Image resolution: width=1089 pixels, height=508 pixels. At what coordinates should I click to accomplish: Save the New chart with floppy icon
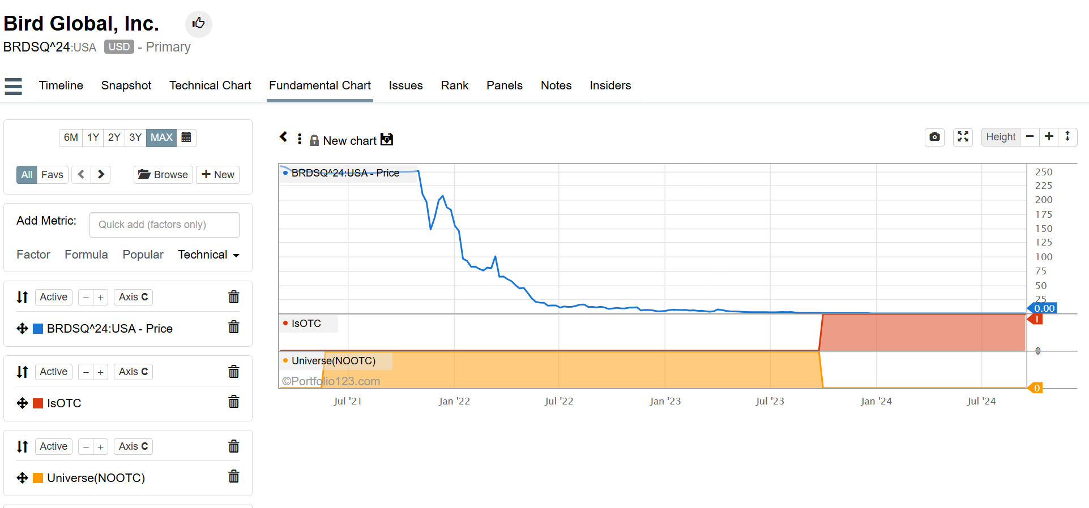[387, 140]
